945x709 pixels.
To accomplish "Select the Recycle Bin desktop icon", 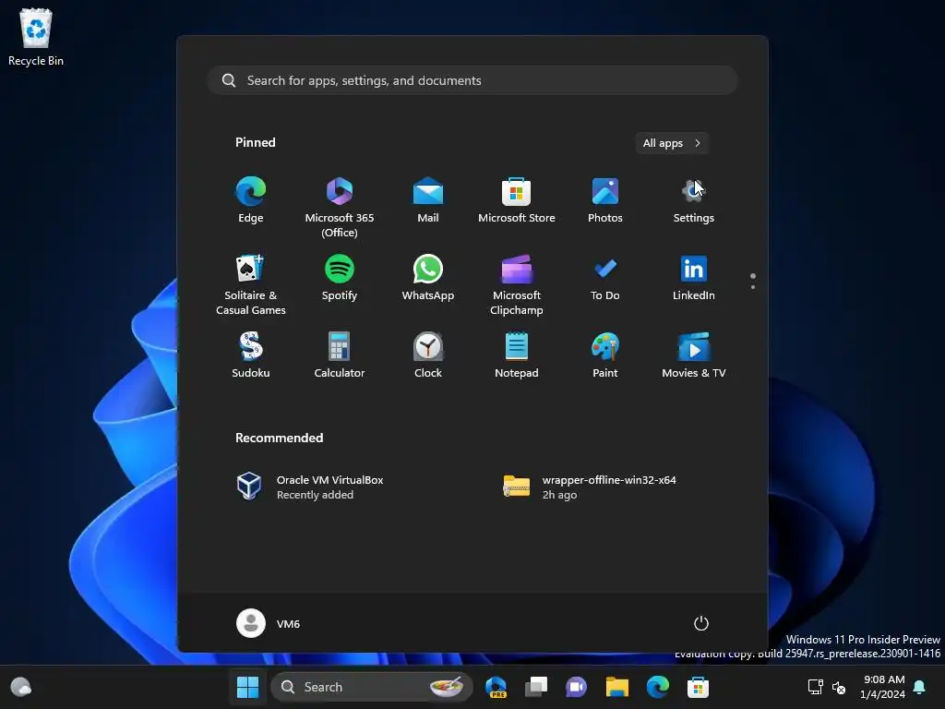I will click(36, 37).
